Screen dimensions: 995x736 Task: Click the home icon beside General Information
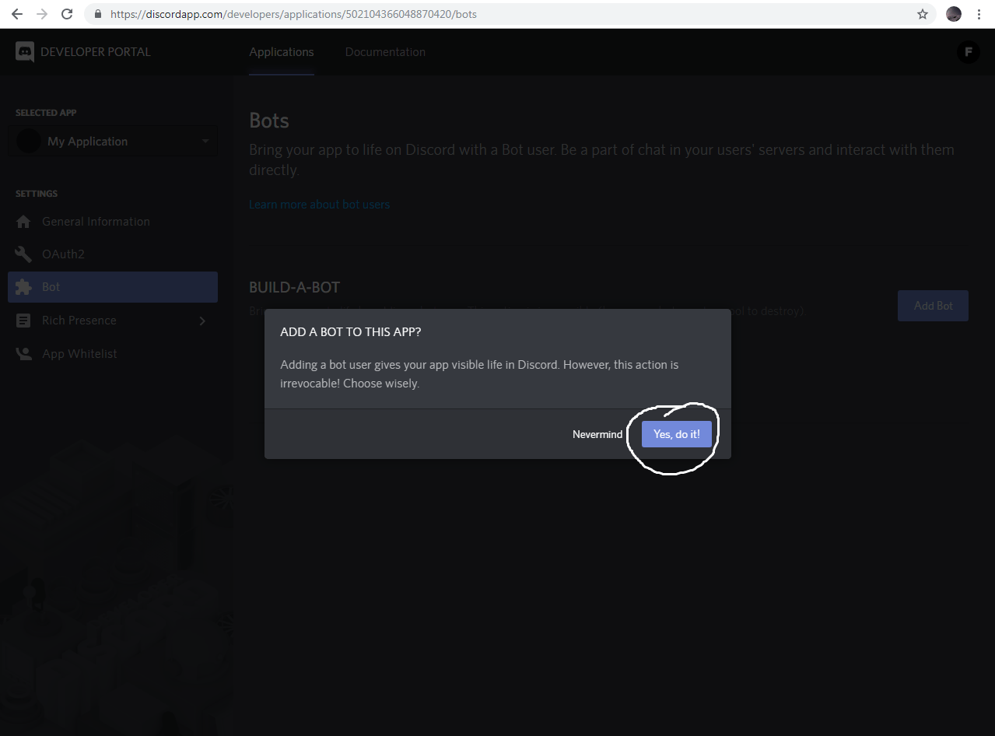point(23,222)
